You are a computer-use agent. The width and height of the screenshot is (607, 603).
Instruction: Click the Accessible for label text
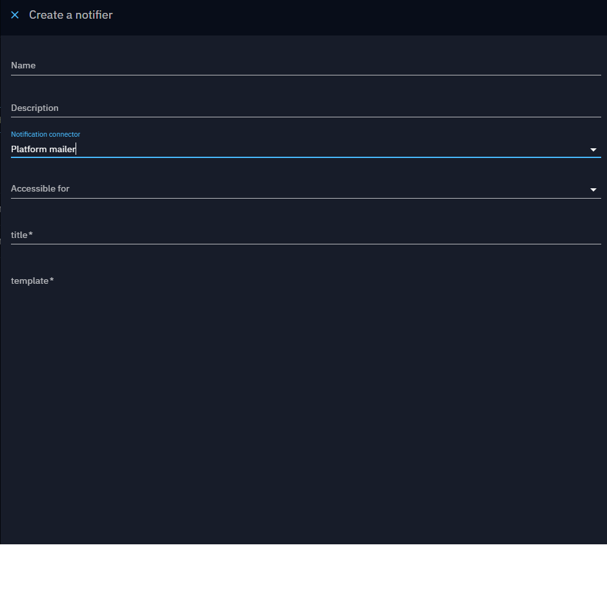(40, 189)
